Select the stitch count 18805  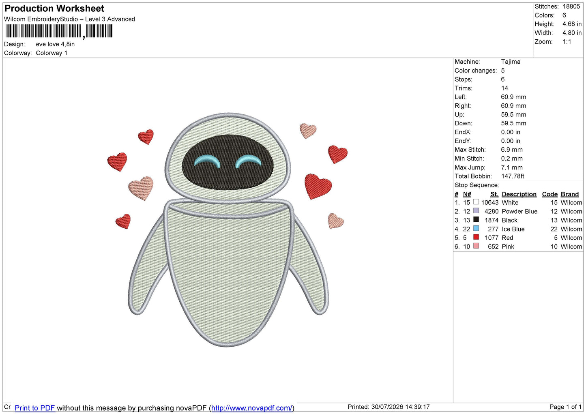point(571,6)
